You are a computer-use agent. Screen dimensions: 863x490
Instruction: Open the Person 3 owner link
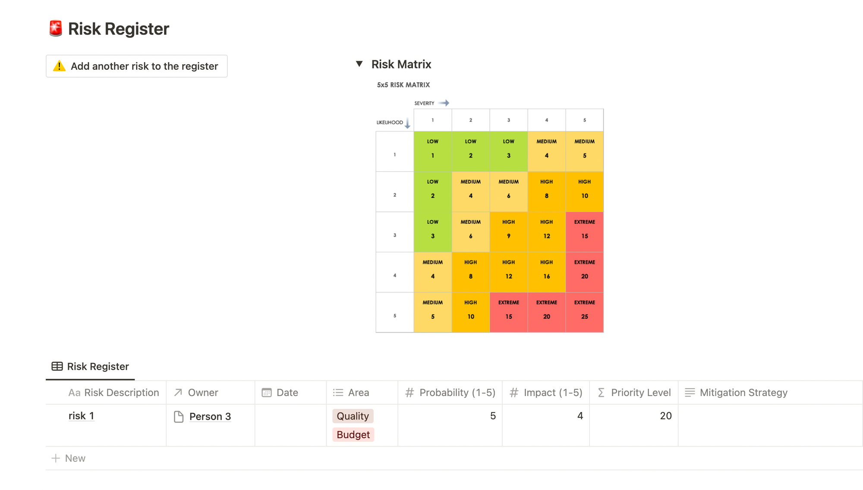pyautogui.click(x=210, y=417)
